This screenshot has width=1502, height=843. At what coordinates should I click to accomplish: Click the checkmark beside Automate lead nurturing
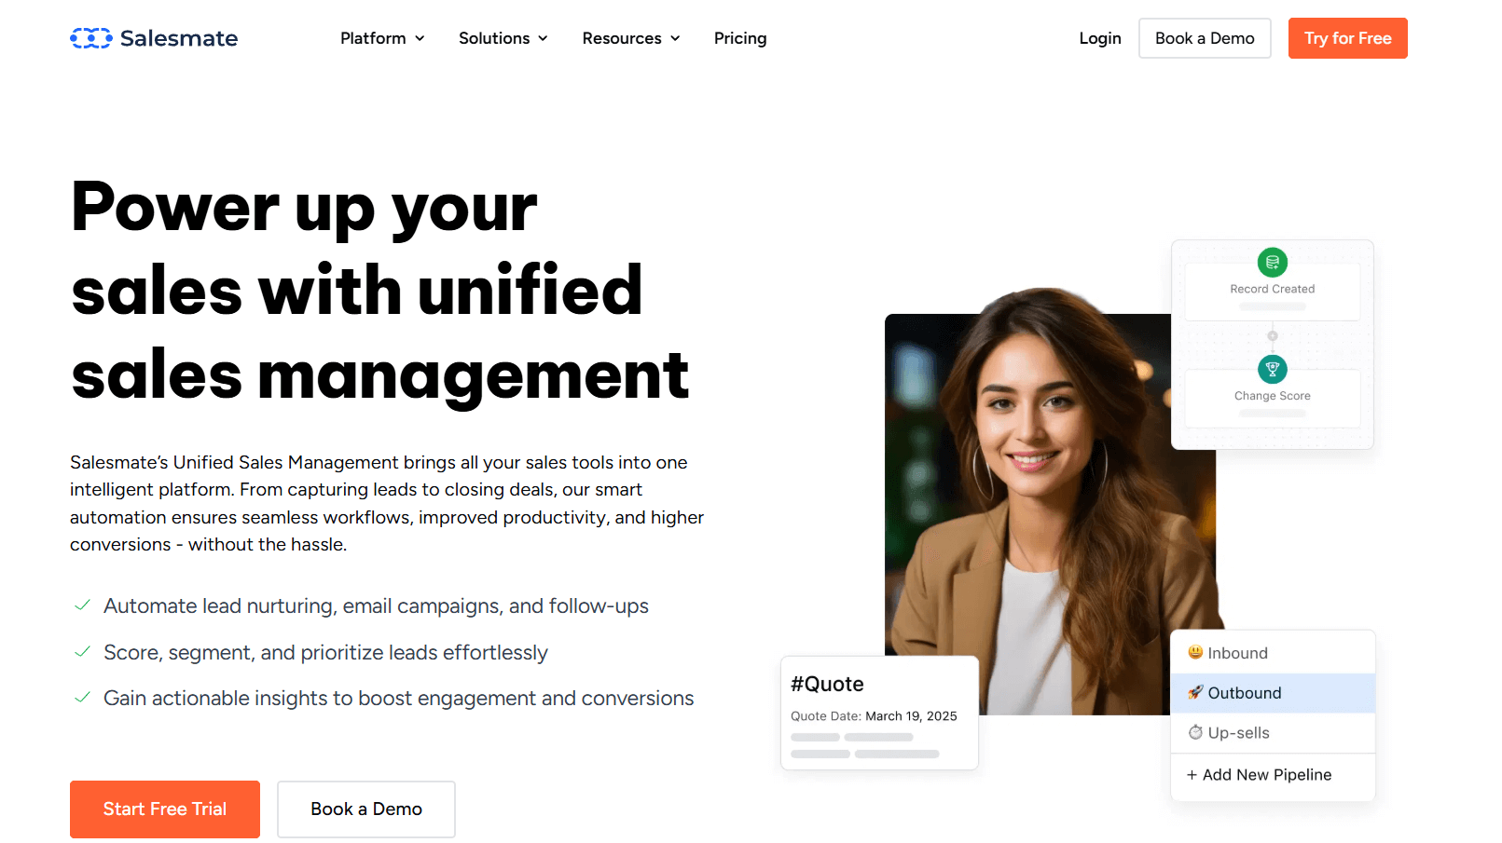tap(82, 605)
